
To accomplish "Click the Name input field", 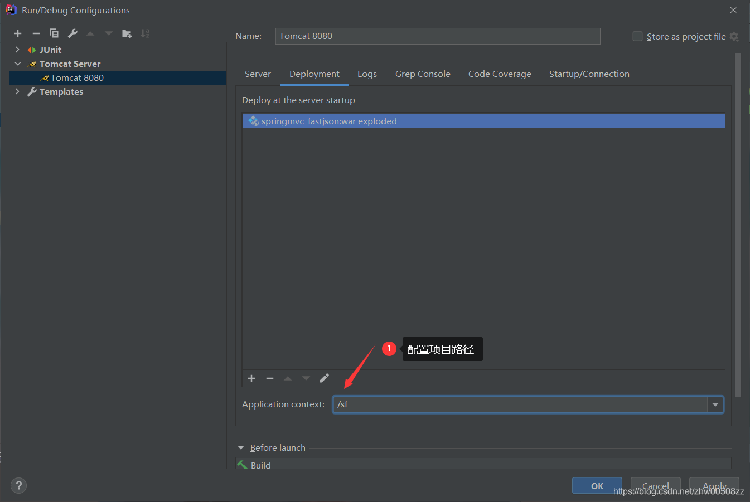I will pos(438,36).
